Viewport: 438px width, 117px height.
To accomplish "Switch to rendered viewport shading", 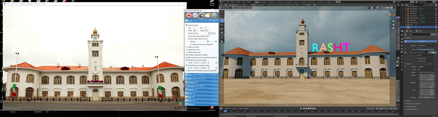I will pyautogui.click(x=392, y=8).
